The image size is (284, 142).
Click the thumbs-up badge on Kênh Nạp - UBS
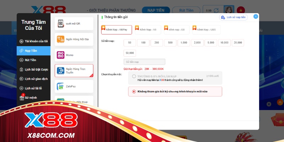194,28
